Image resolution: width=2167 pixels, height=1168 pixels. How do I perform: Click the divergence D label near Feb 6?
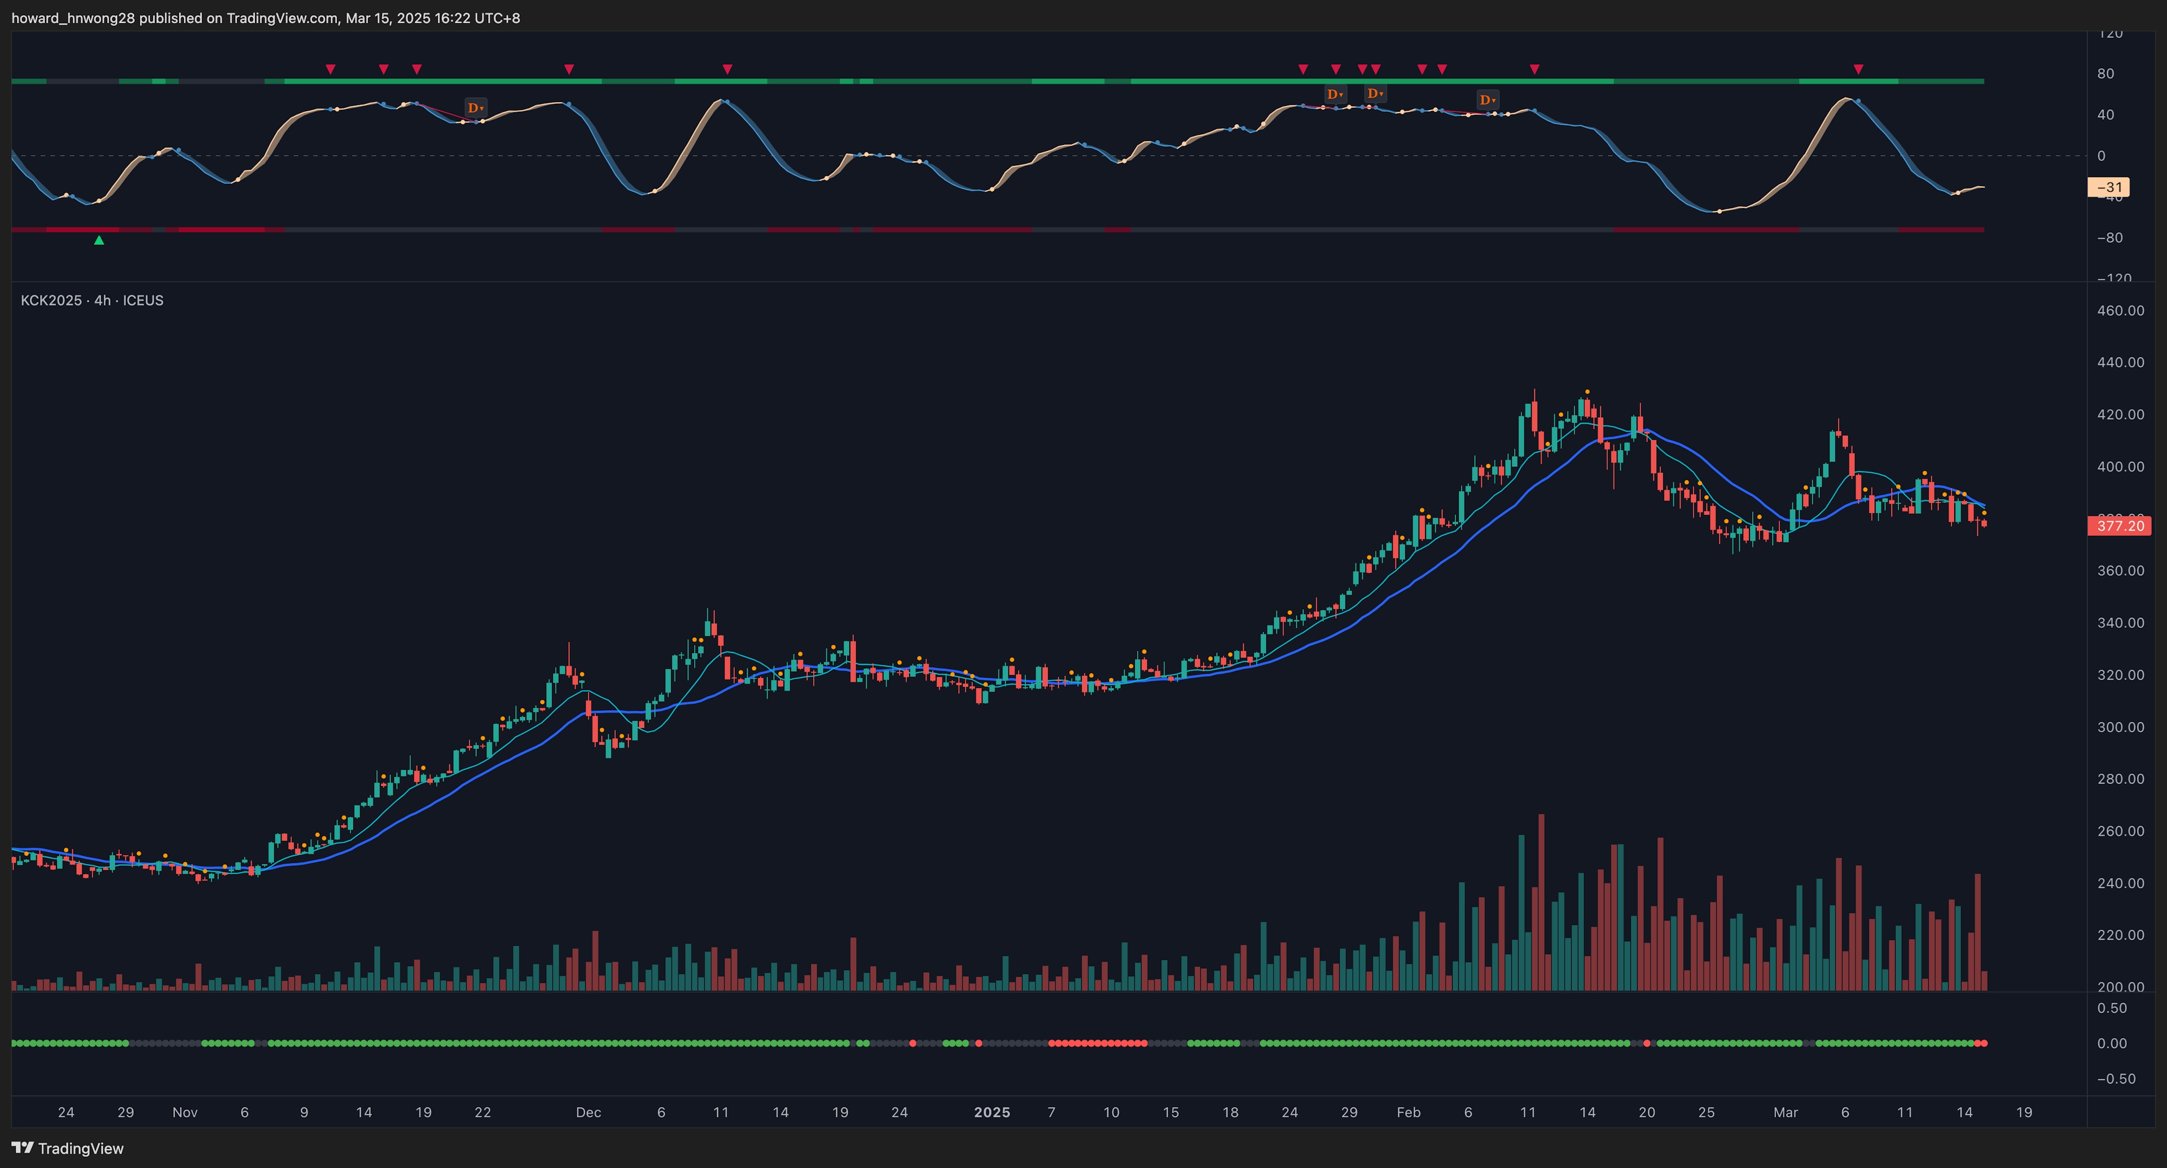(1488, 100)
